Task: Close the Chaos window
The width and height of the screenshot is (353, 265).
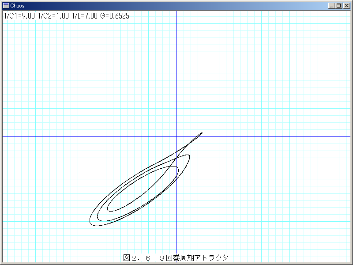Action: pos(347,6)
